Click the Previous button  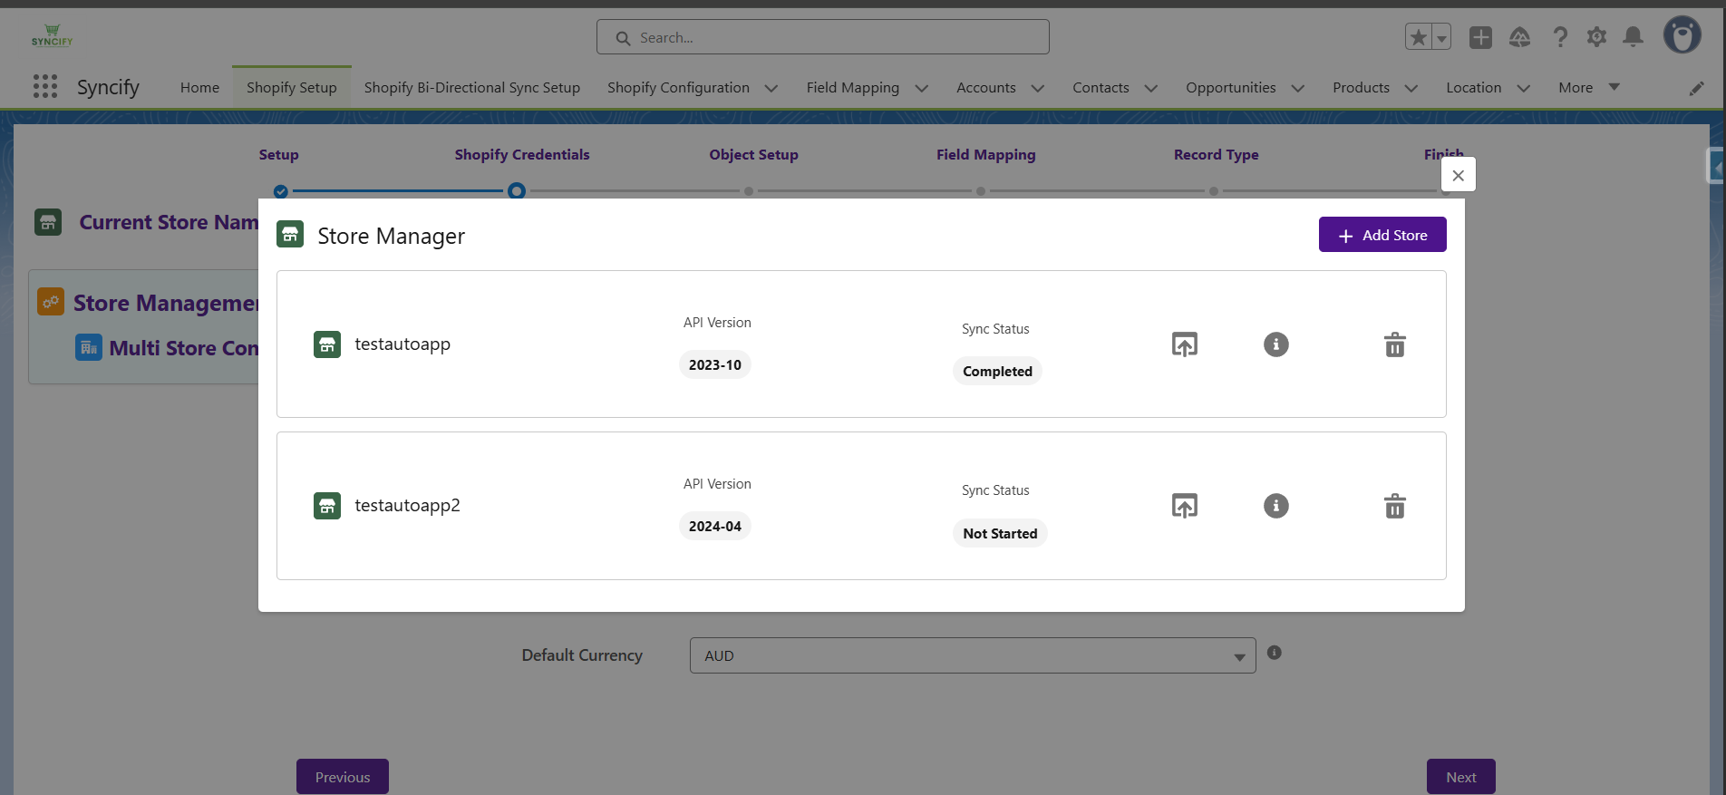(343, 777)
